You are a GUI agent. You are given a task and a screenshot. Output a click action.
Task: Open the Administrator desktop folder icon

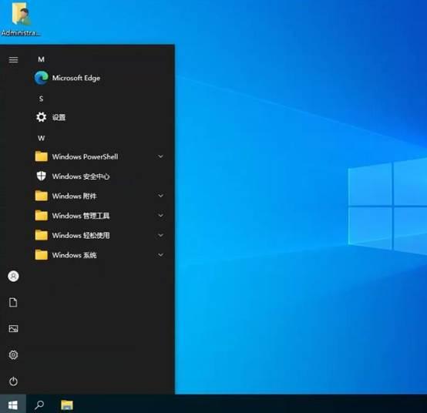click(22, 14)
